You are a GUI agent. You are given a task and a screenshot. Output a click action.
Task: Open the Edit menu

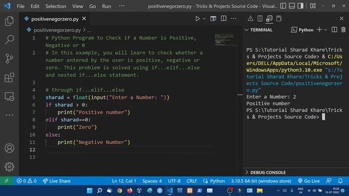click(35, 6)
